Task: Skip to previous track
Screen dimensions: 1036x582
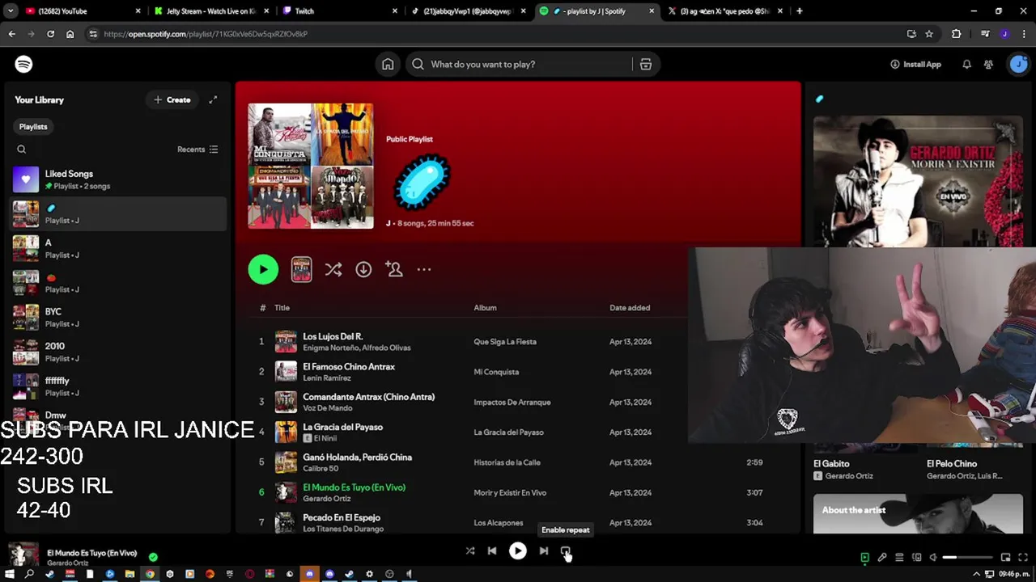Action: click(492, 551)
